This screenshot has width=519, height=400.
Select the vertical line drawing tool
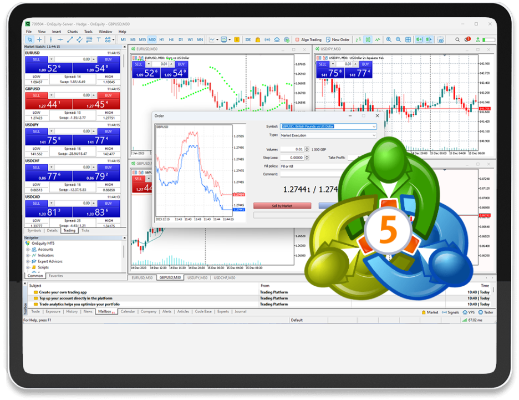50,40
